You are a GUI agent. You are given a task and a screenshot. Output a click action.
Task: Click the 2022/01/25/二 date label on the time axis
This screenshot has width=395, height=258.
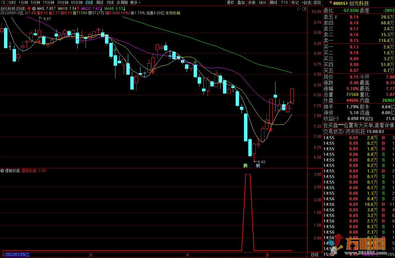[x=17, y=255]
